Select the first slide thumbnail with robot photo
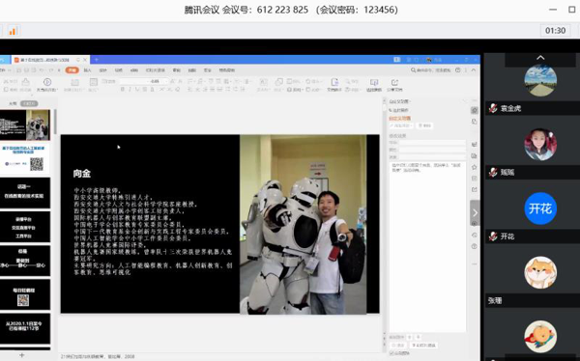This screenshot has width=580, height=361. coord(25,125)
